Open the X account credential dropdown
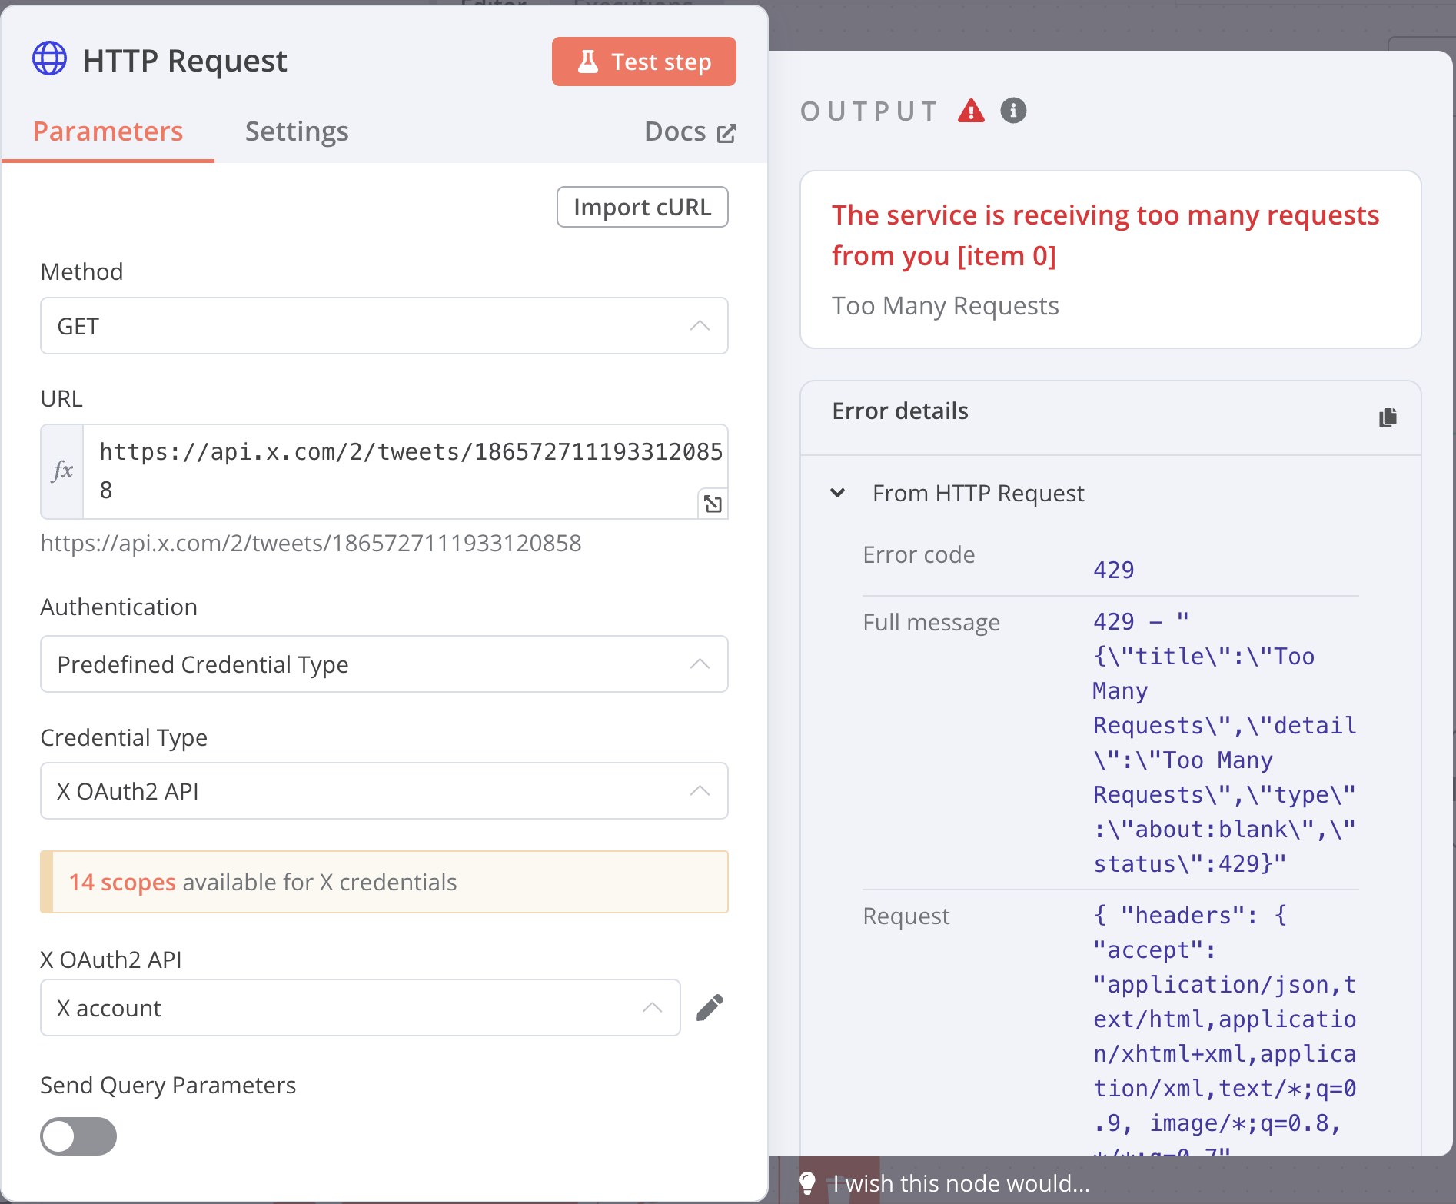Viewport: 1456px width, 1204px height. tap(361, 1008)
